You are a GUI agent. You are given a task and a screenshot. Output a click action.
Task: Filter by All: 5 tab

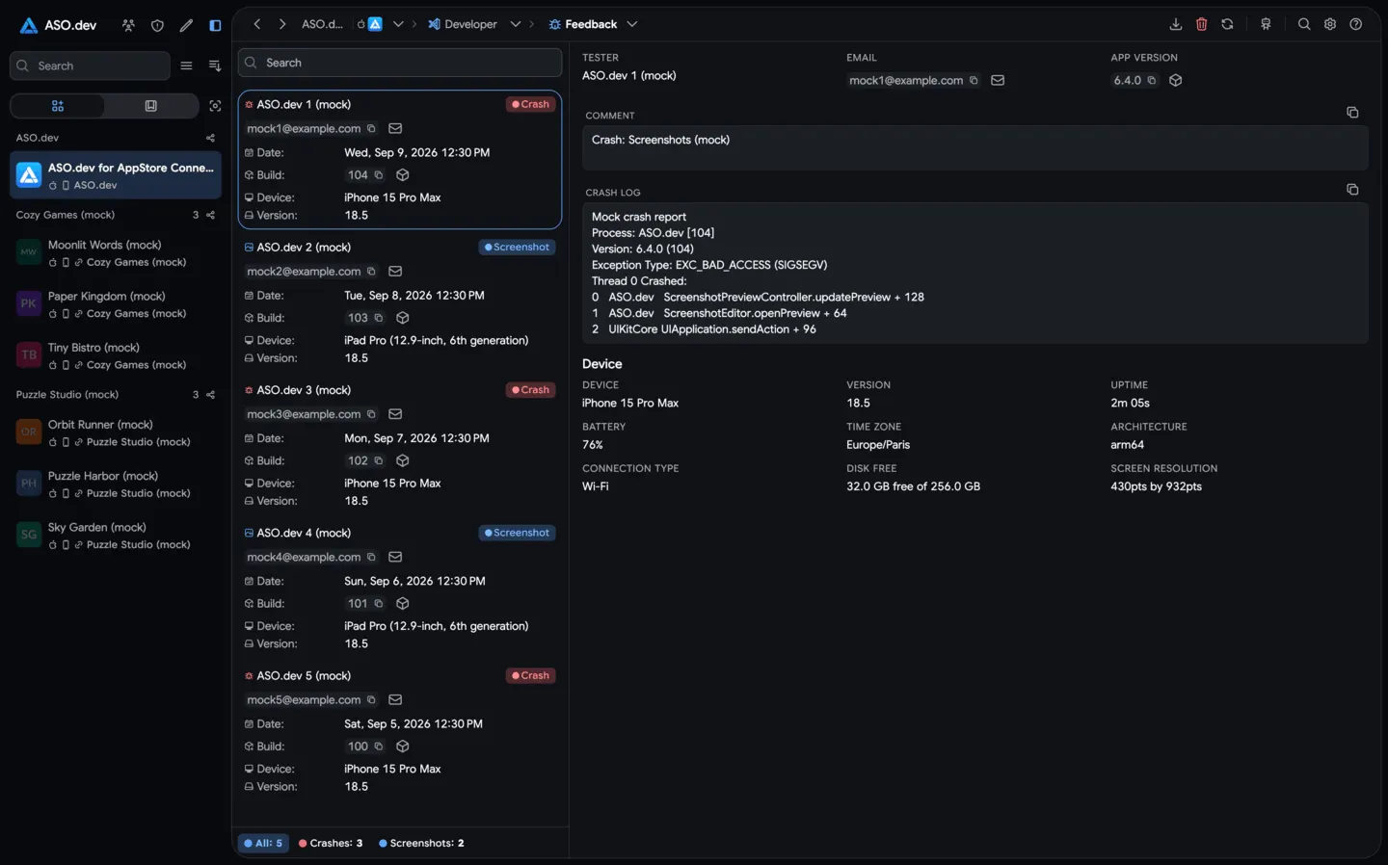[263, 843]
